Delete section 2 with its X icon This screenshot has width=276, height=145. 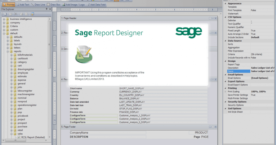(216, 33)
